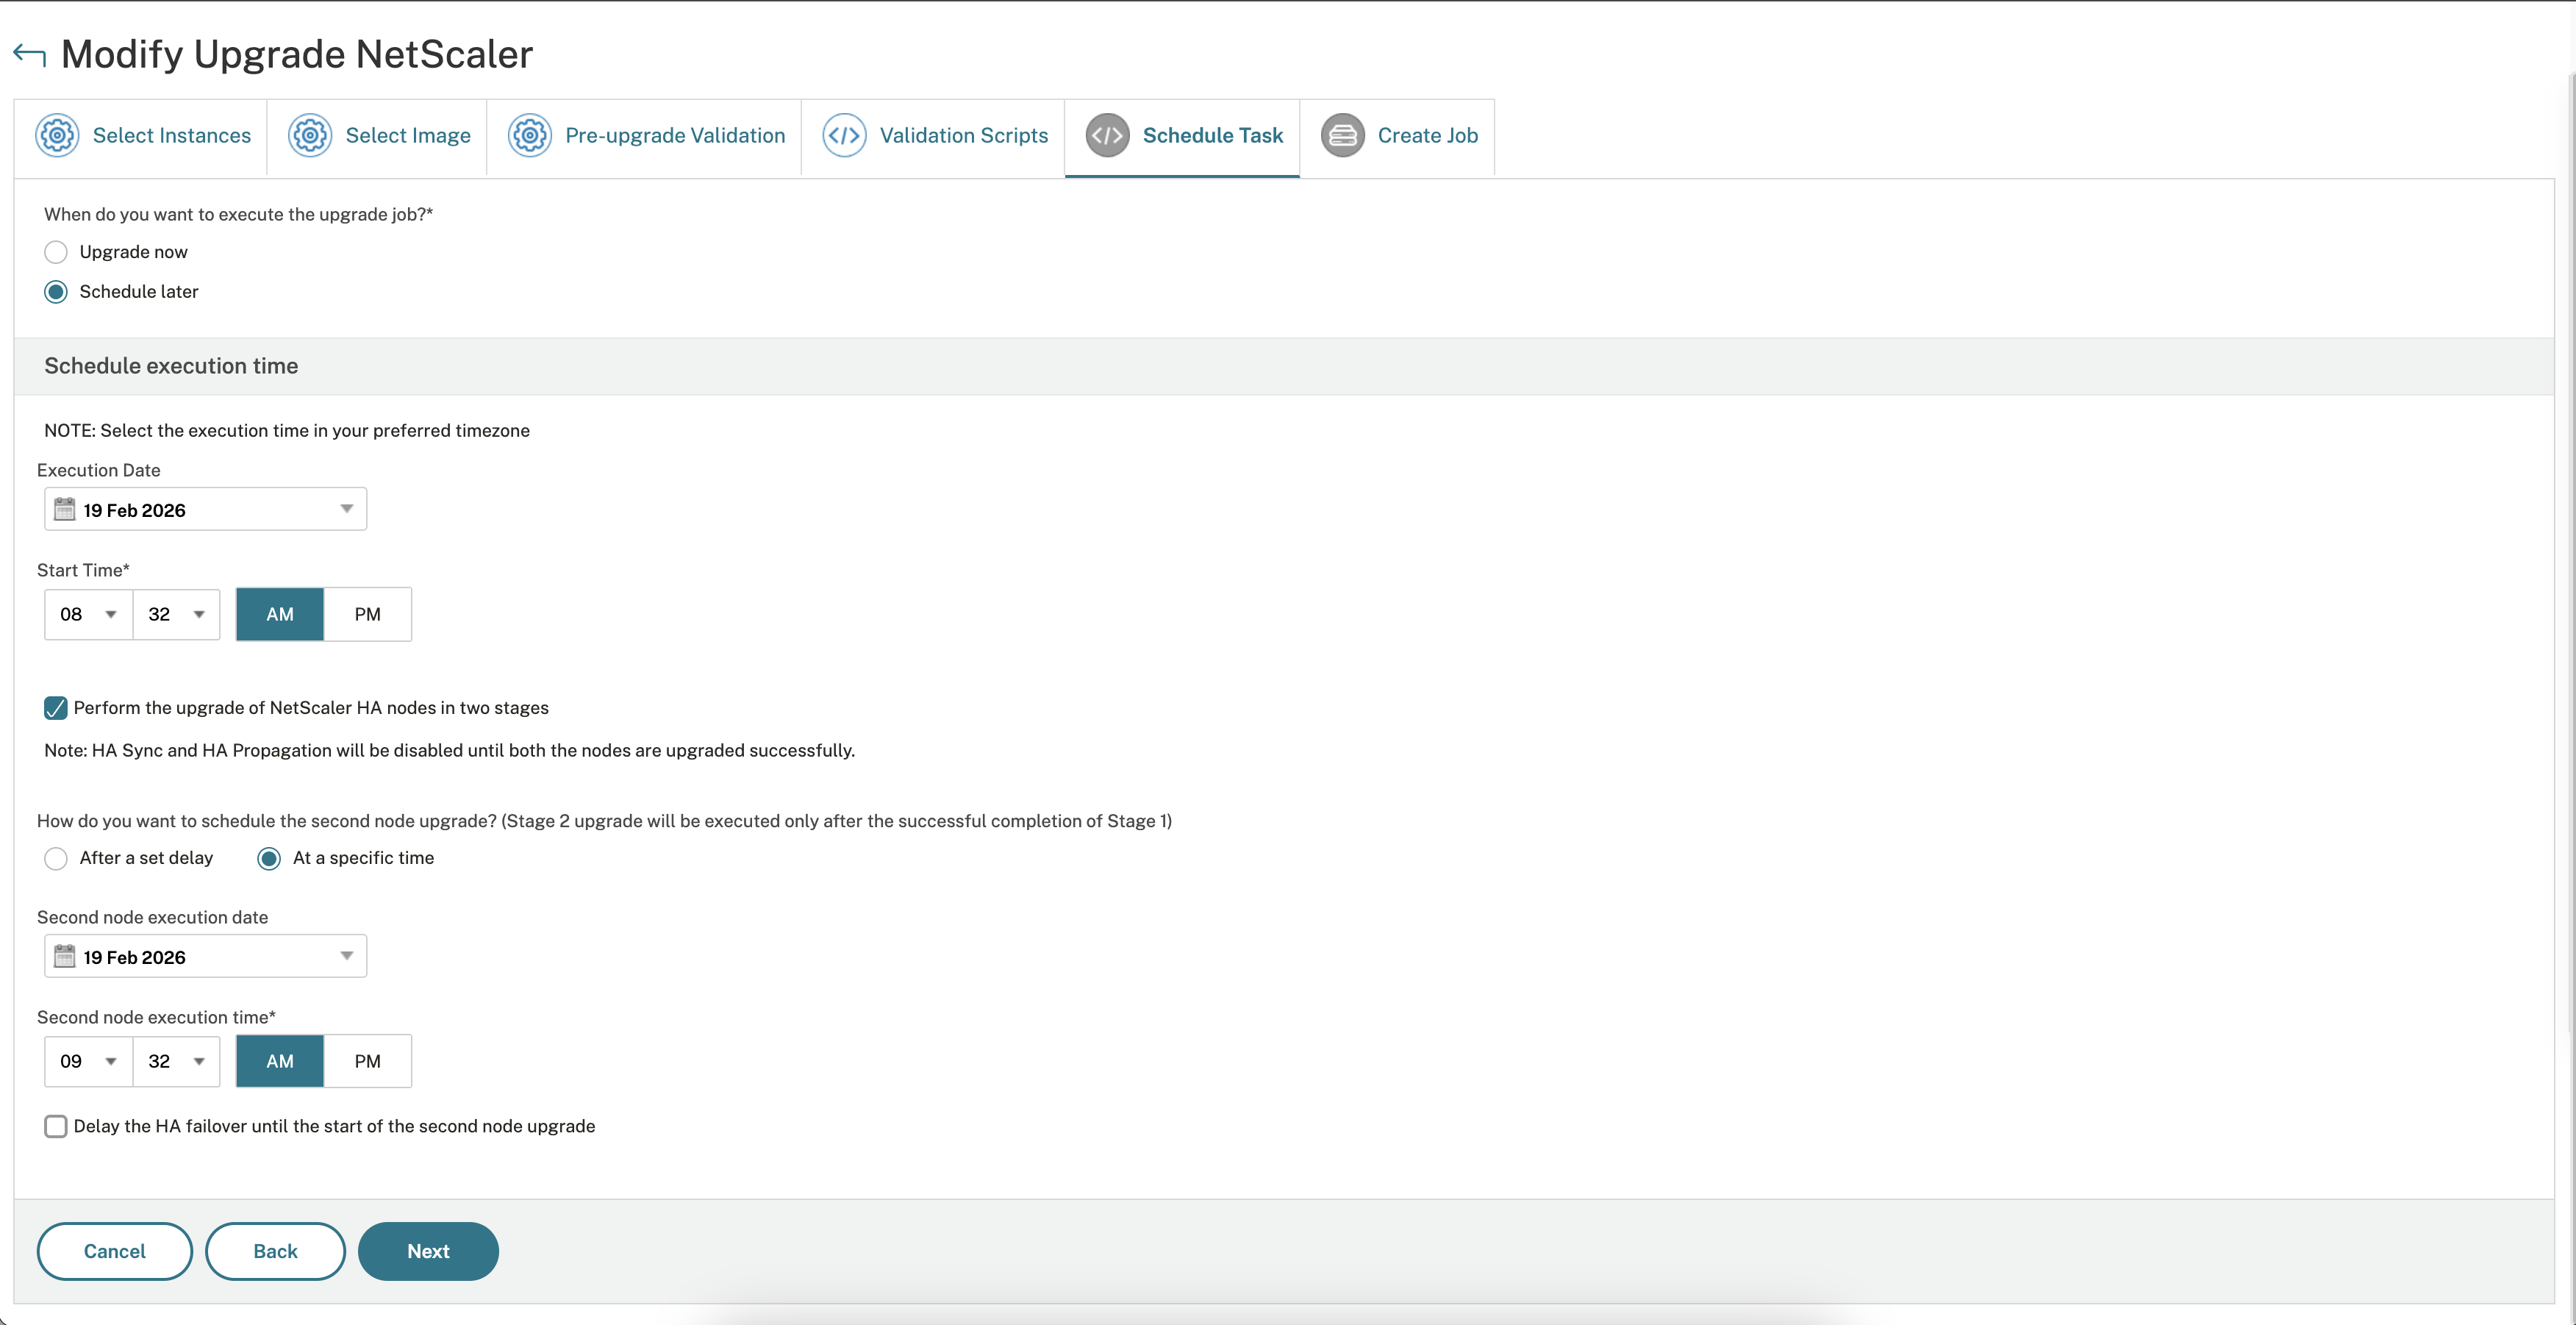Click the calendar icon for second node execution date
Screen dimensions: 2576x1325
65,956
